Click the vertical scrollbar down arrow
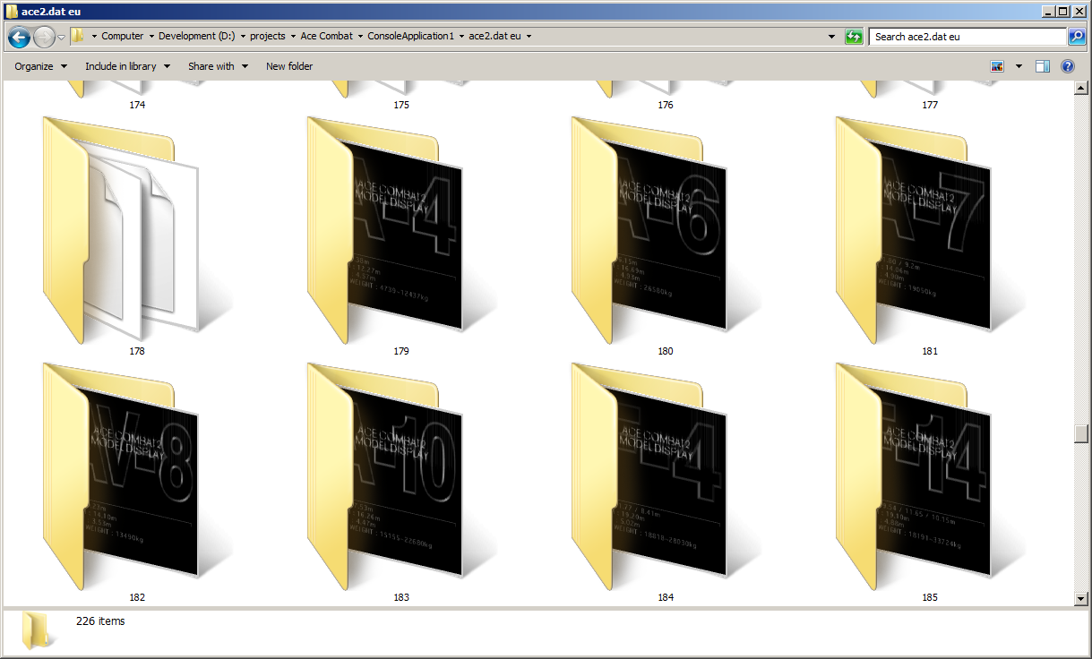This screenshot has width=1092, height=659. (1080, 598)
